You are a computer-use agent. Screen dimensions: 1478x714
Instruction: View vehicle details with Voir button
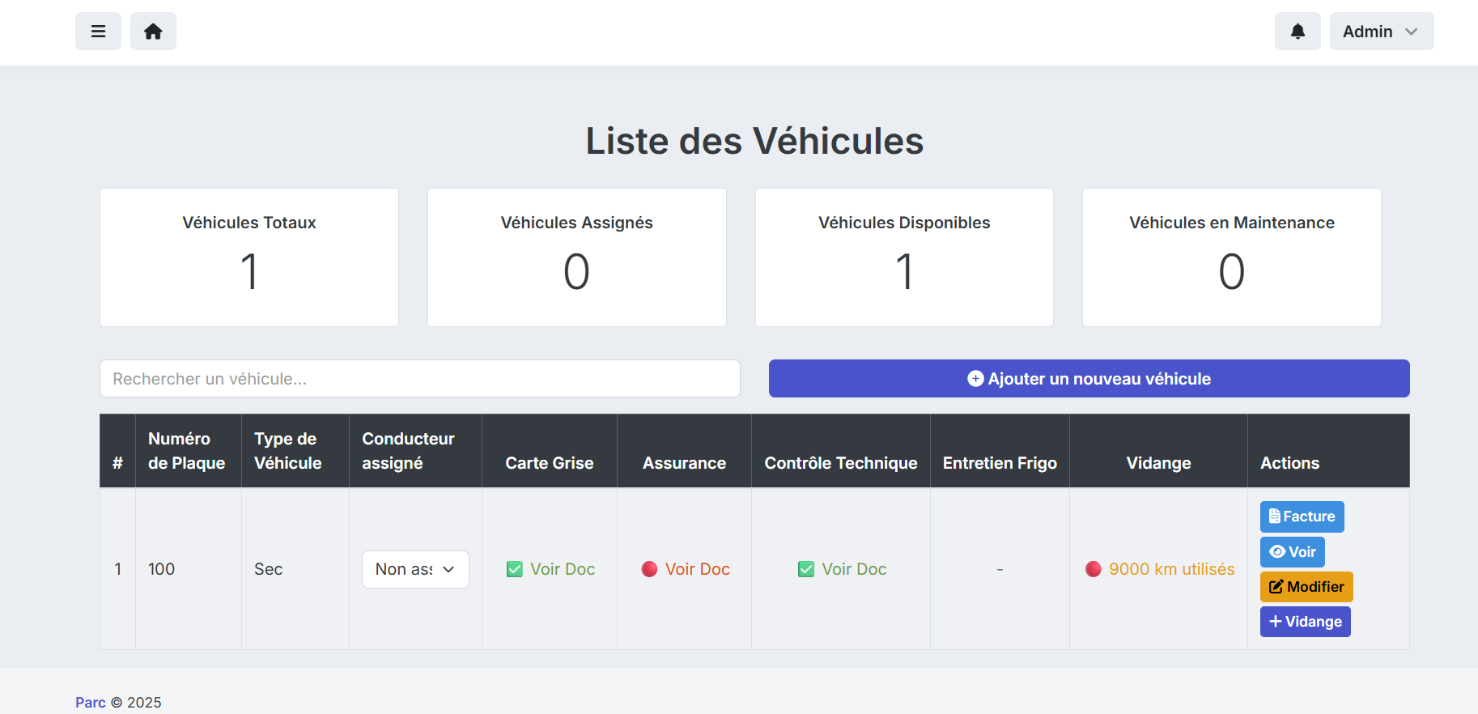1292,552
